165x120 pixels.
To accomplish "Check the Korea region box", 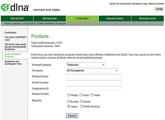I will point(82,101).
